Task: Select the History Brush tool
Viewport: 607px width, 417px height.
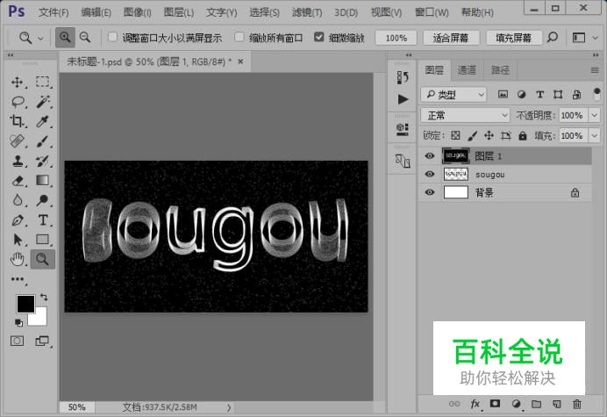Action: click(43, 161)
